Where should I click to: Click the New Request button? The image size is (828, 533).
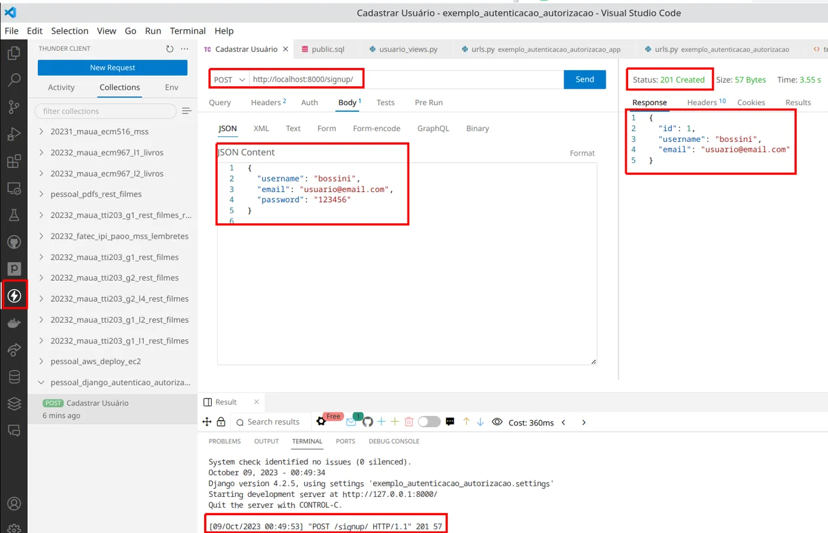click(x=112, y=68)
